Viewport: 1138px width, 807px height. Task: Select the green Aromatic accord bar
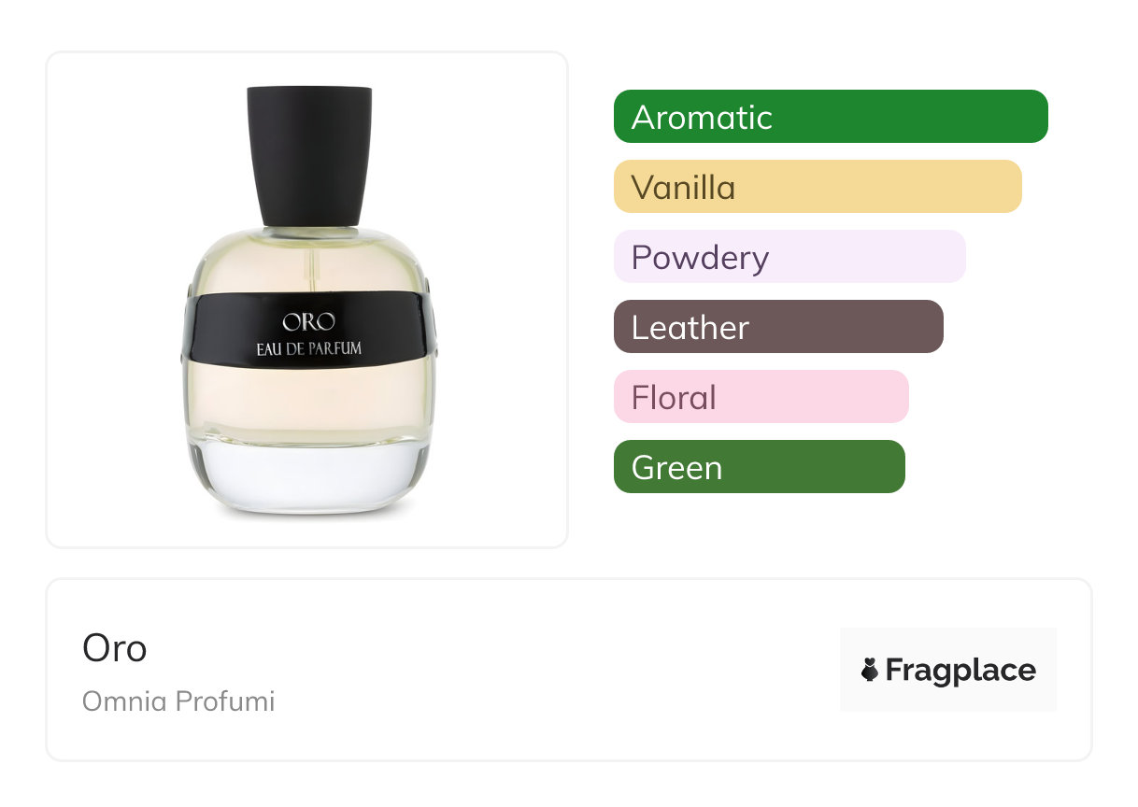[x=831, y=117]
